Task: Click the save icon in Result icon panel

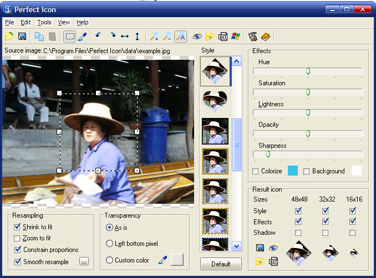Action: tap(260, 248)
